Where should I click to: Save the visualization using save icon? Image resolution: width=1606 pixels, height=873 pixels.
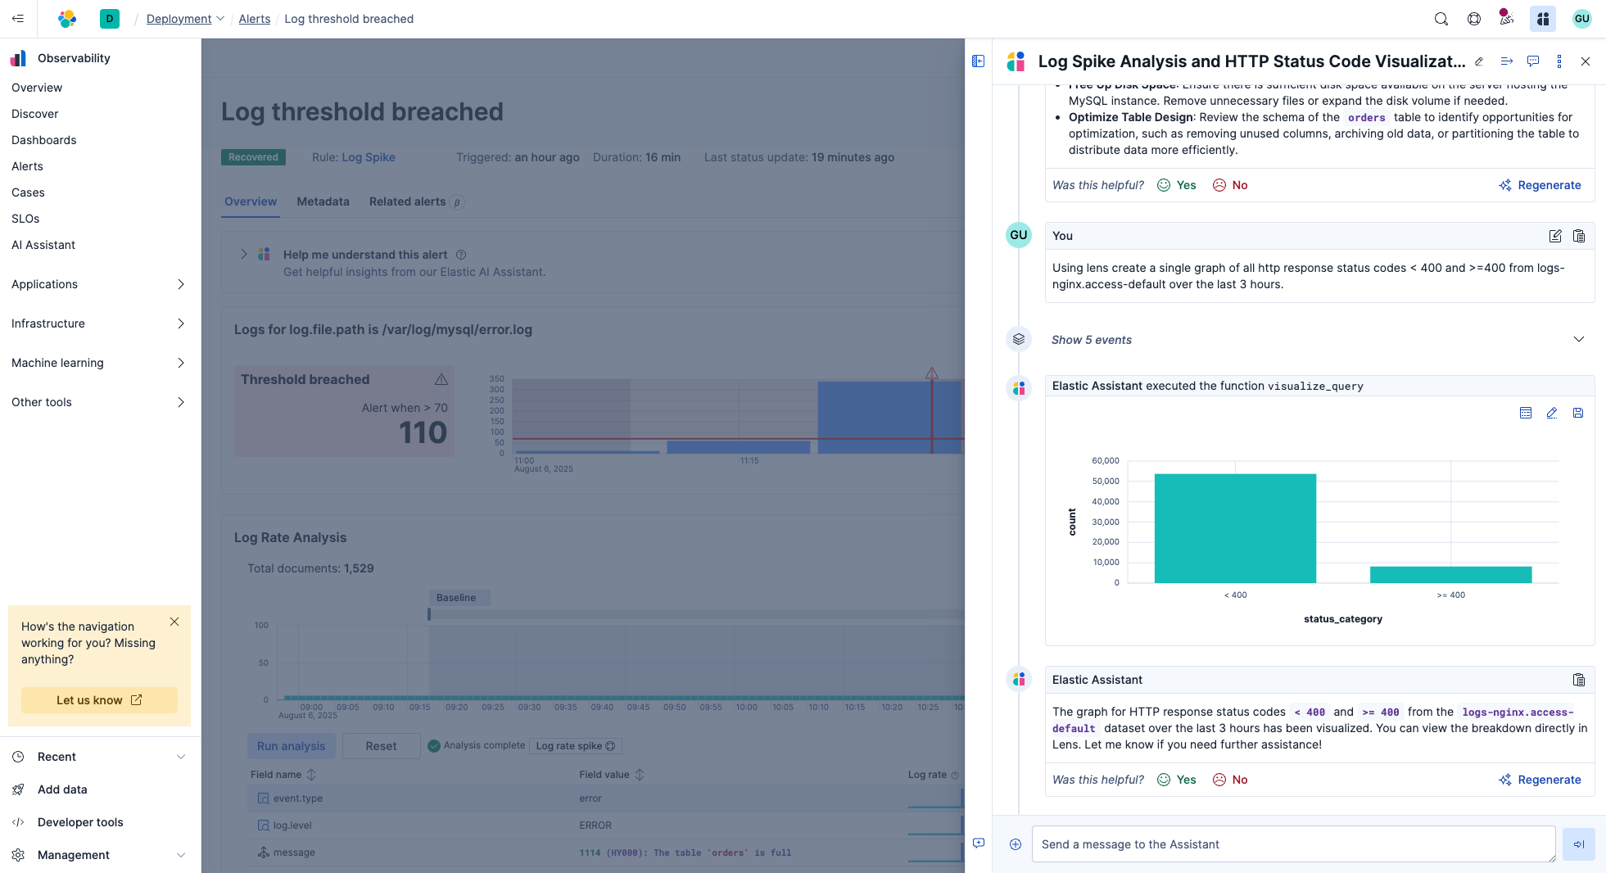(x=1577, y=413)
